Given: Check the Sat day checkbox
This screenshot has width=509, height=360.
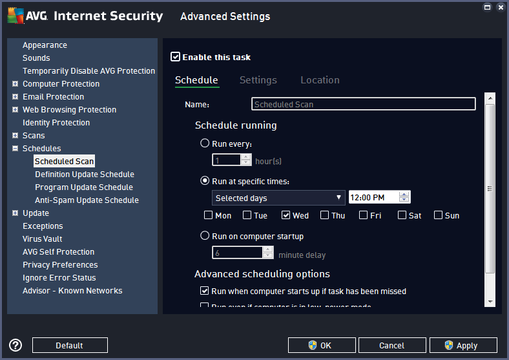Looking at the screenshot, I should point(402,215).
